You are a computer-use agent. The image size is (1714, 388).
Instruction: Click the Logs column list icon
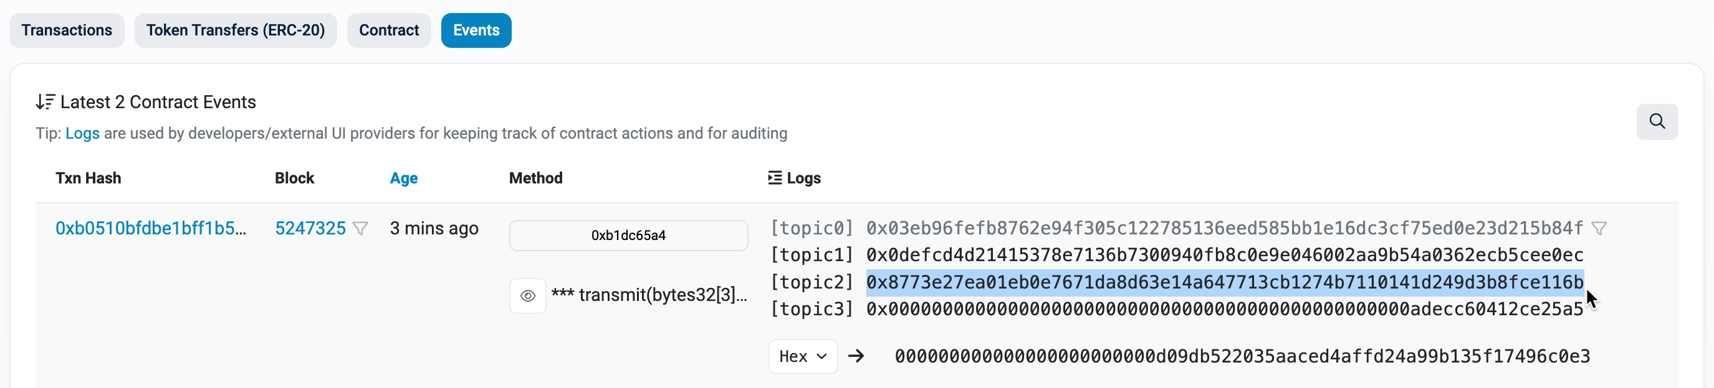[775, 178]
